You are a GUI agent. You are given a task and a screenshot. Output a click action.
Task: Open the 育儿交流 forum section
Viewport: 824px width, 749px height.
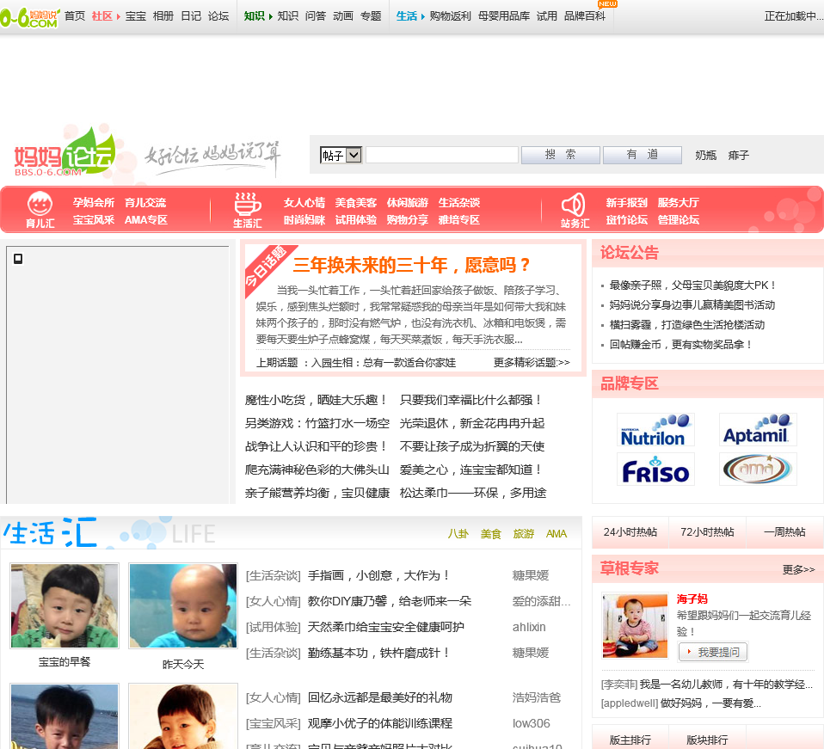(145, 203)
